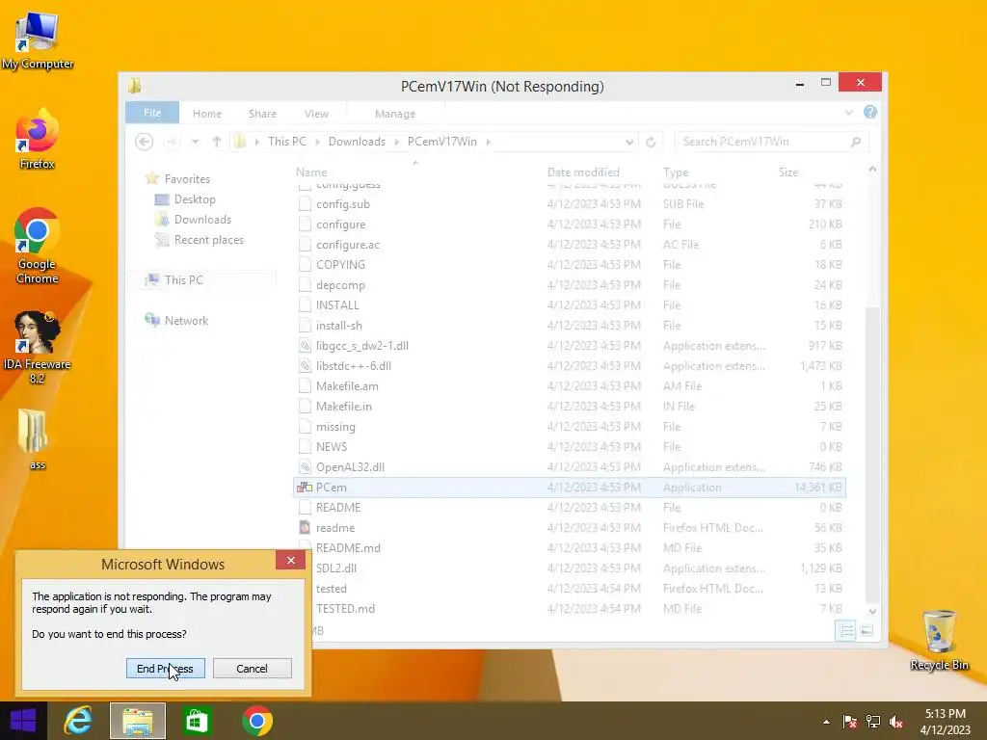This screenshot has height=740, width=987.
Task: Open the Windows Store taskbar icon
Action: coord(197,721)
